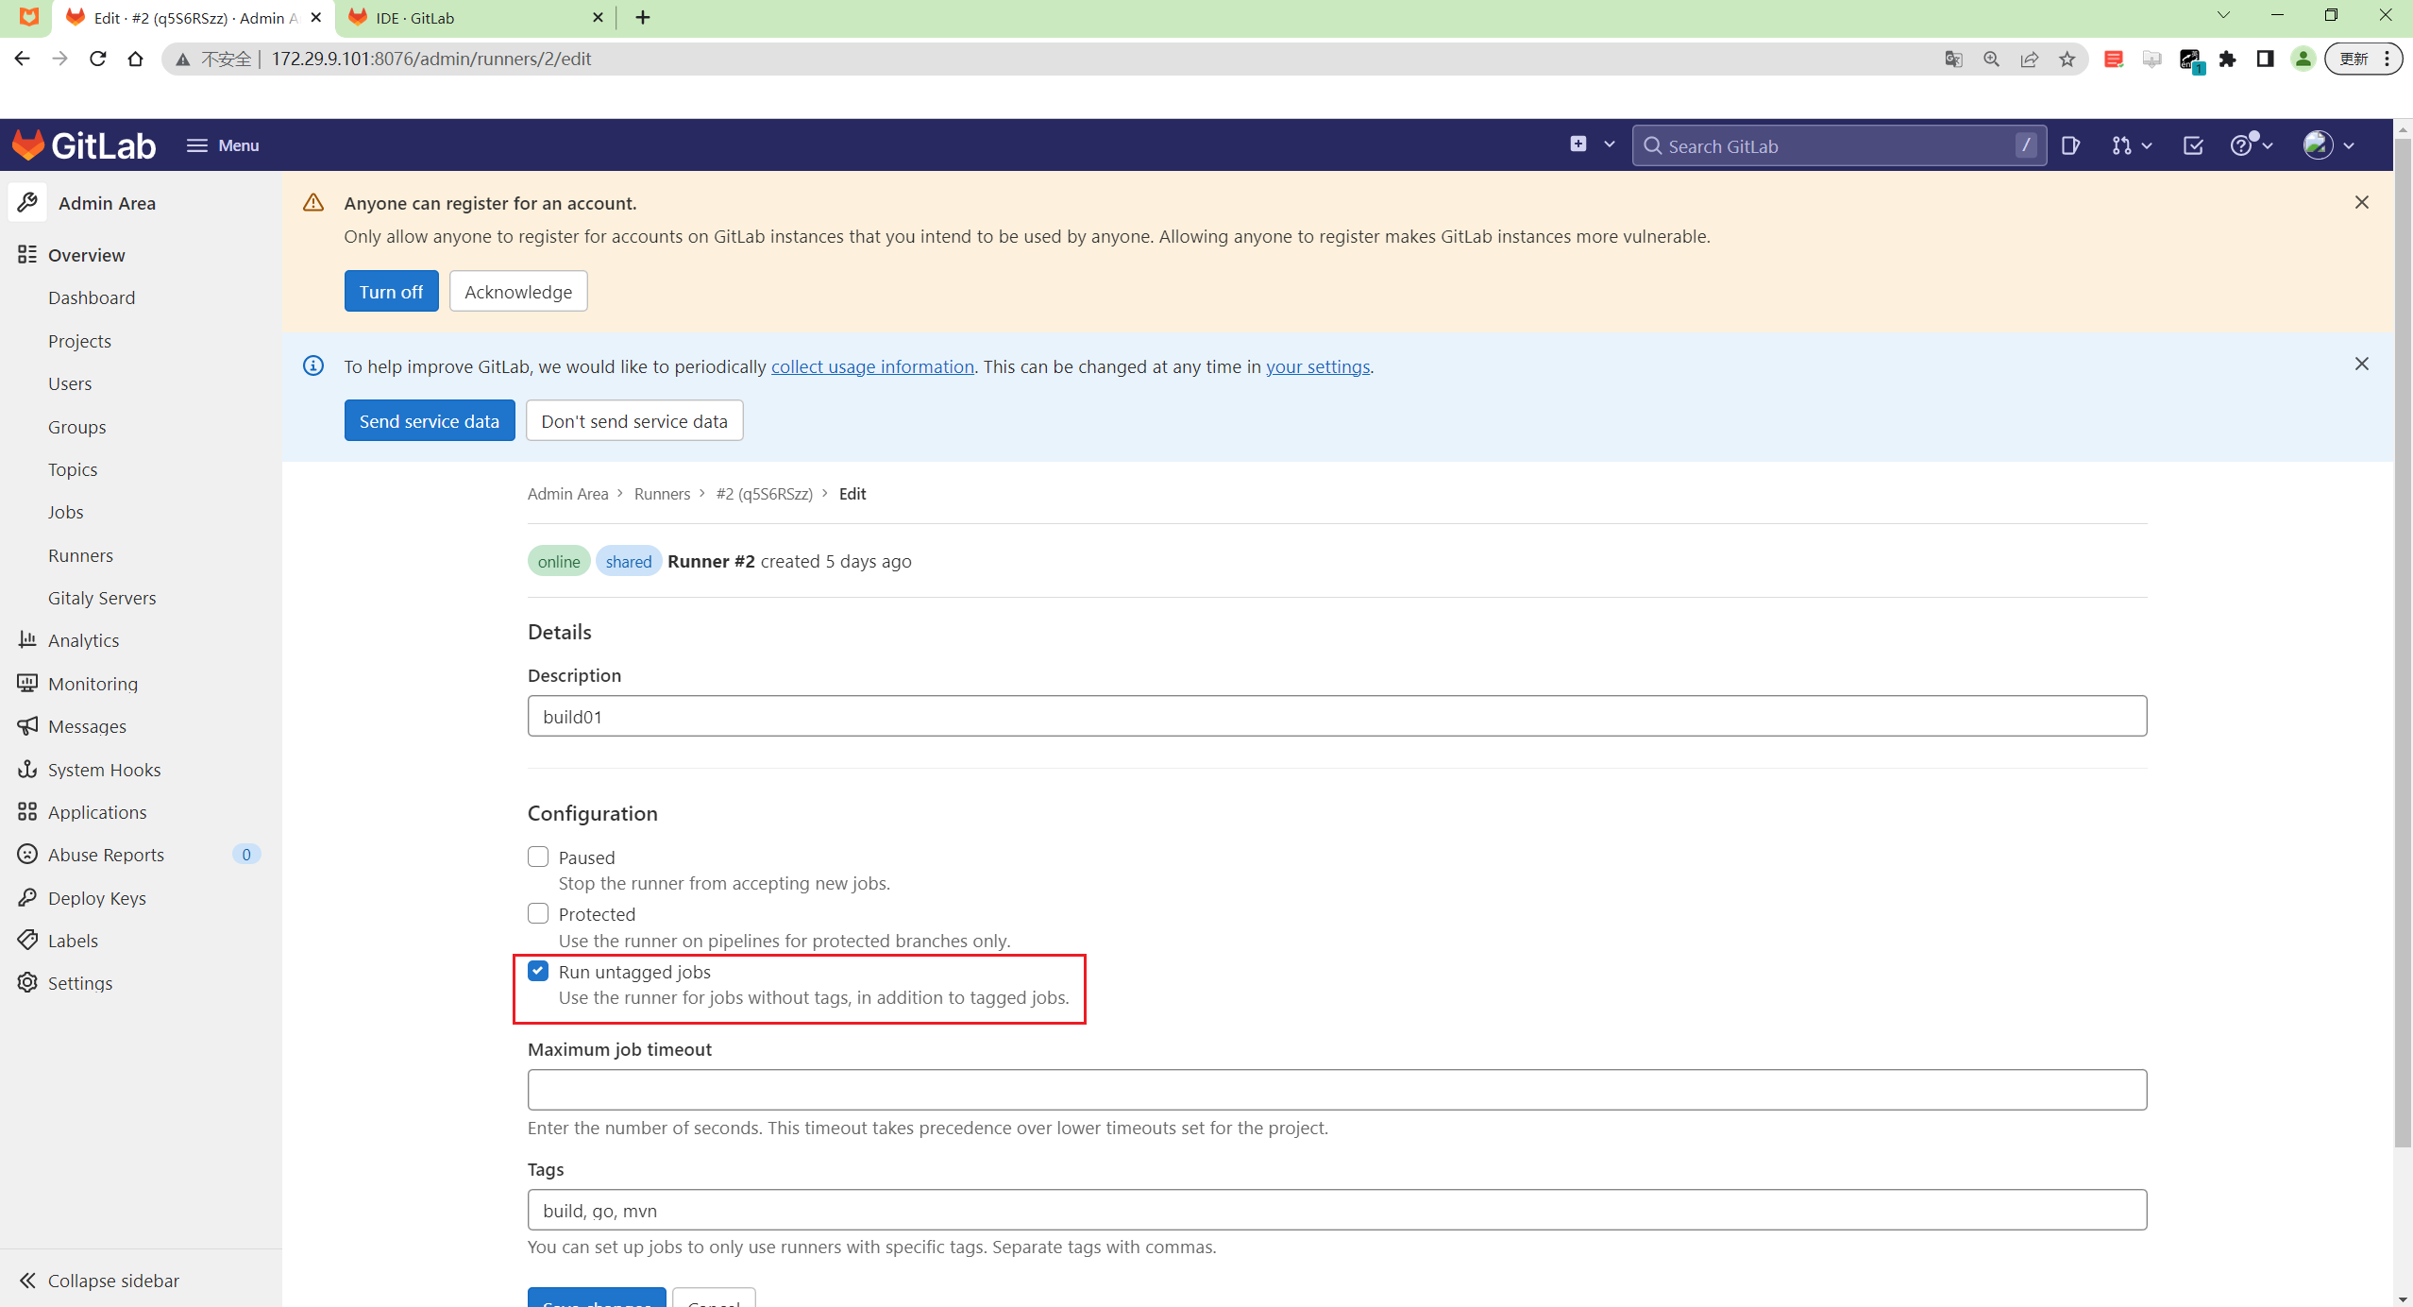
Task: Click the Send service data button
Action: (429, 420)
